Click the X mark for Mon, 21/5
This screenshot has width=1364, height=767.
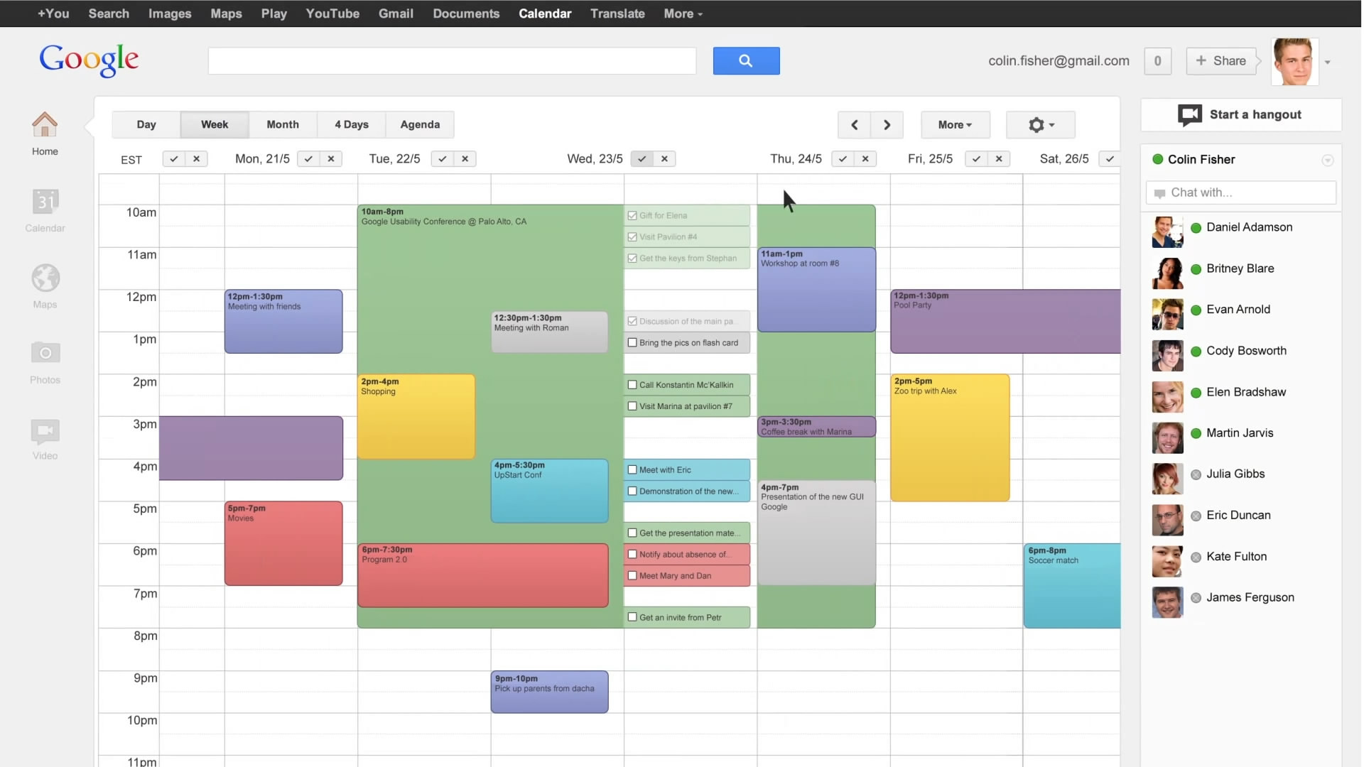[x=331, y=159]
